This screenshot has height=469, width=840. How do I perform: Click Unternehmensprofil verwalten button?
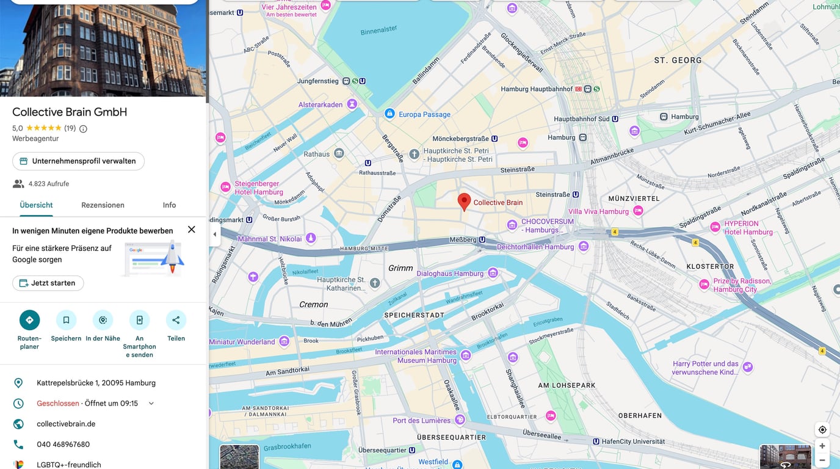click(x=78, y=161)
